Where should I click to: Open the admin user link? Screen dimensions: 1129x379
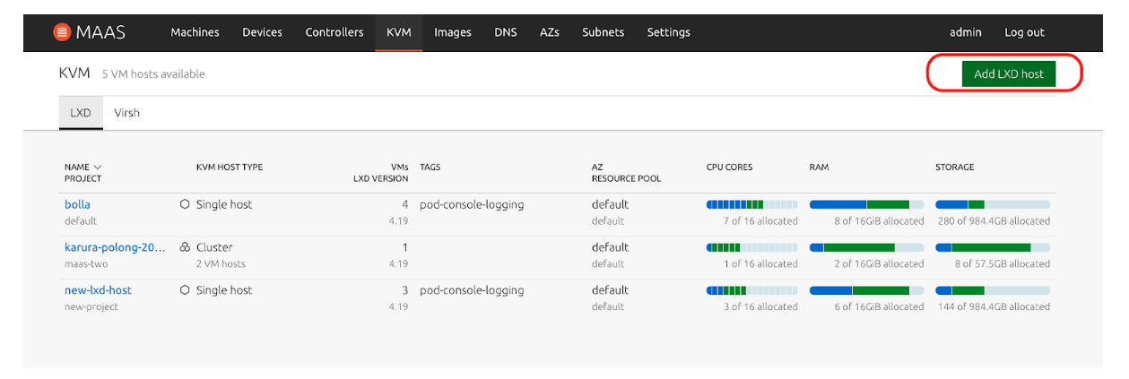[x=965, y=32]
